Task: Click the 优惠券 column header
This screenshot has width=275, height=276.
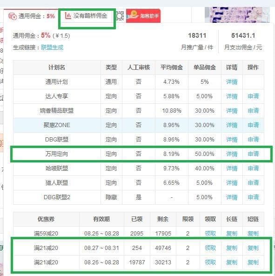Action: (46, 219)
